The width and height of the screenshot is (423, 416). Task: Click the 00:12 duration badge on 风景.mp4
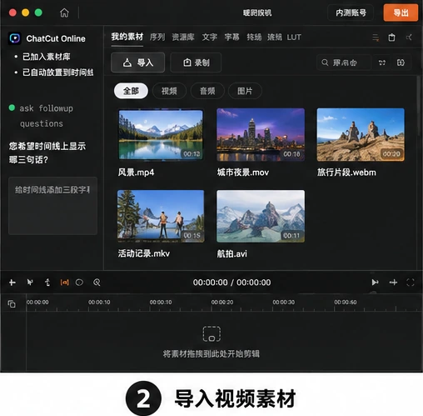coord(192,153)
